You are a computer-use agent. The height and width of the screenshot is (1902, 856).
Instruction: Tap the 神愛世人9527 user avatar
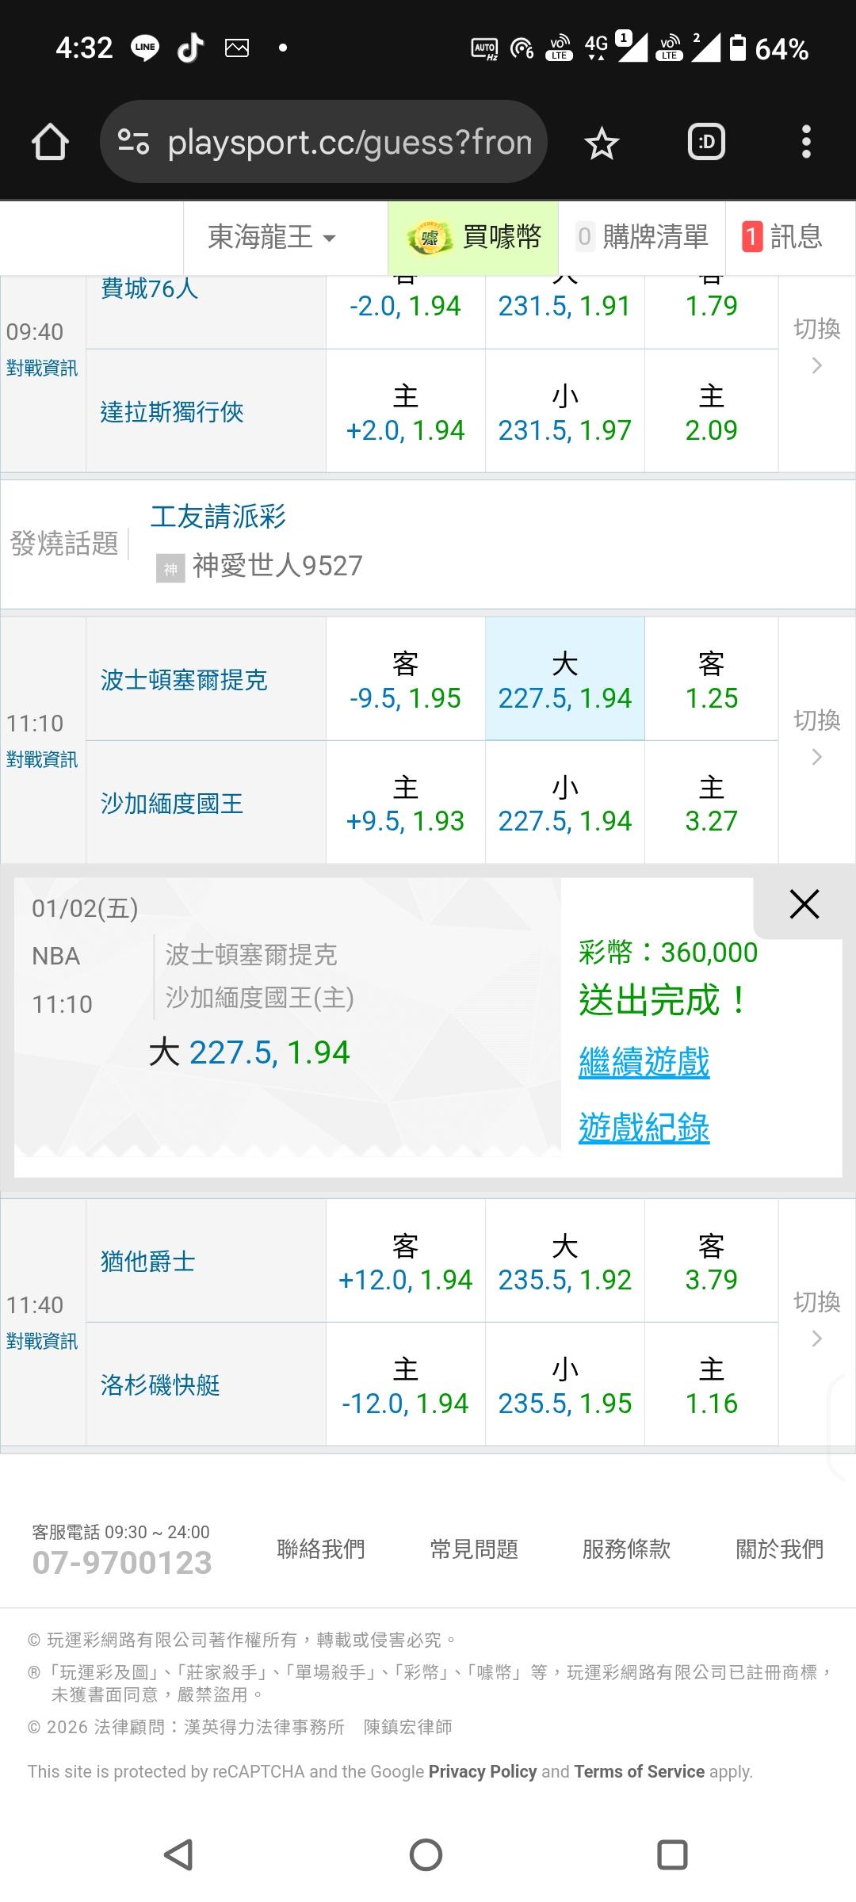pos(170,567)
